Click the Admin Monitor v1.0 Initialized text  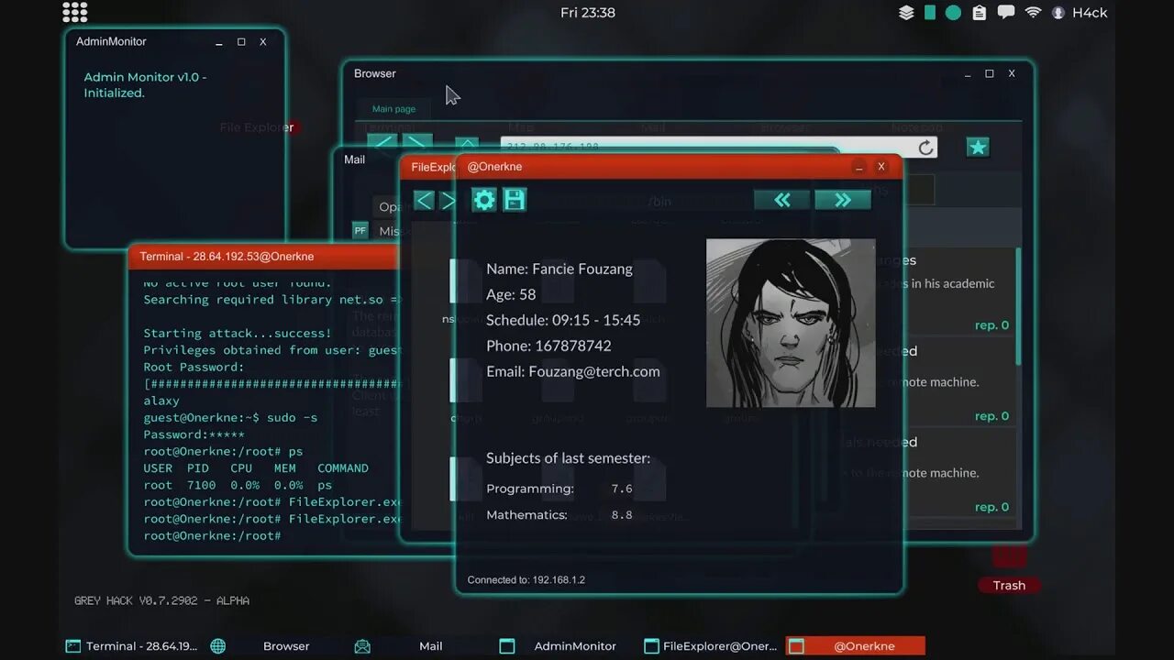(145, 84)
